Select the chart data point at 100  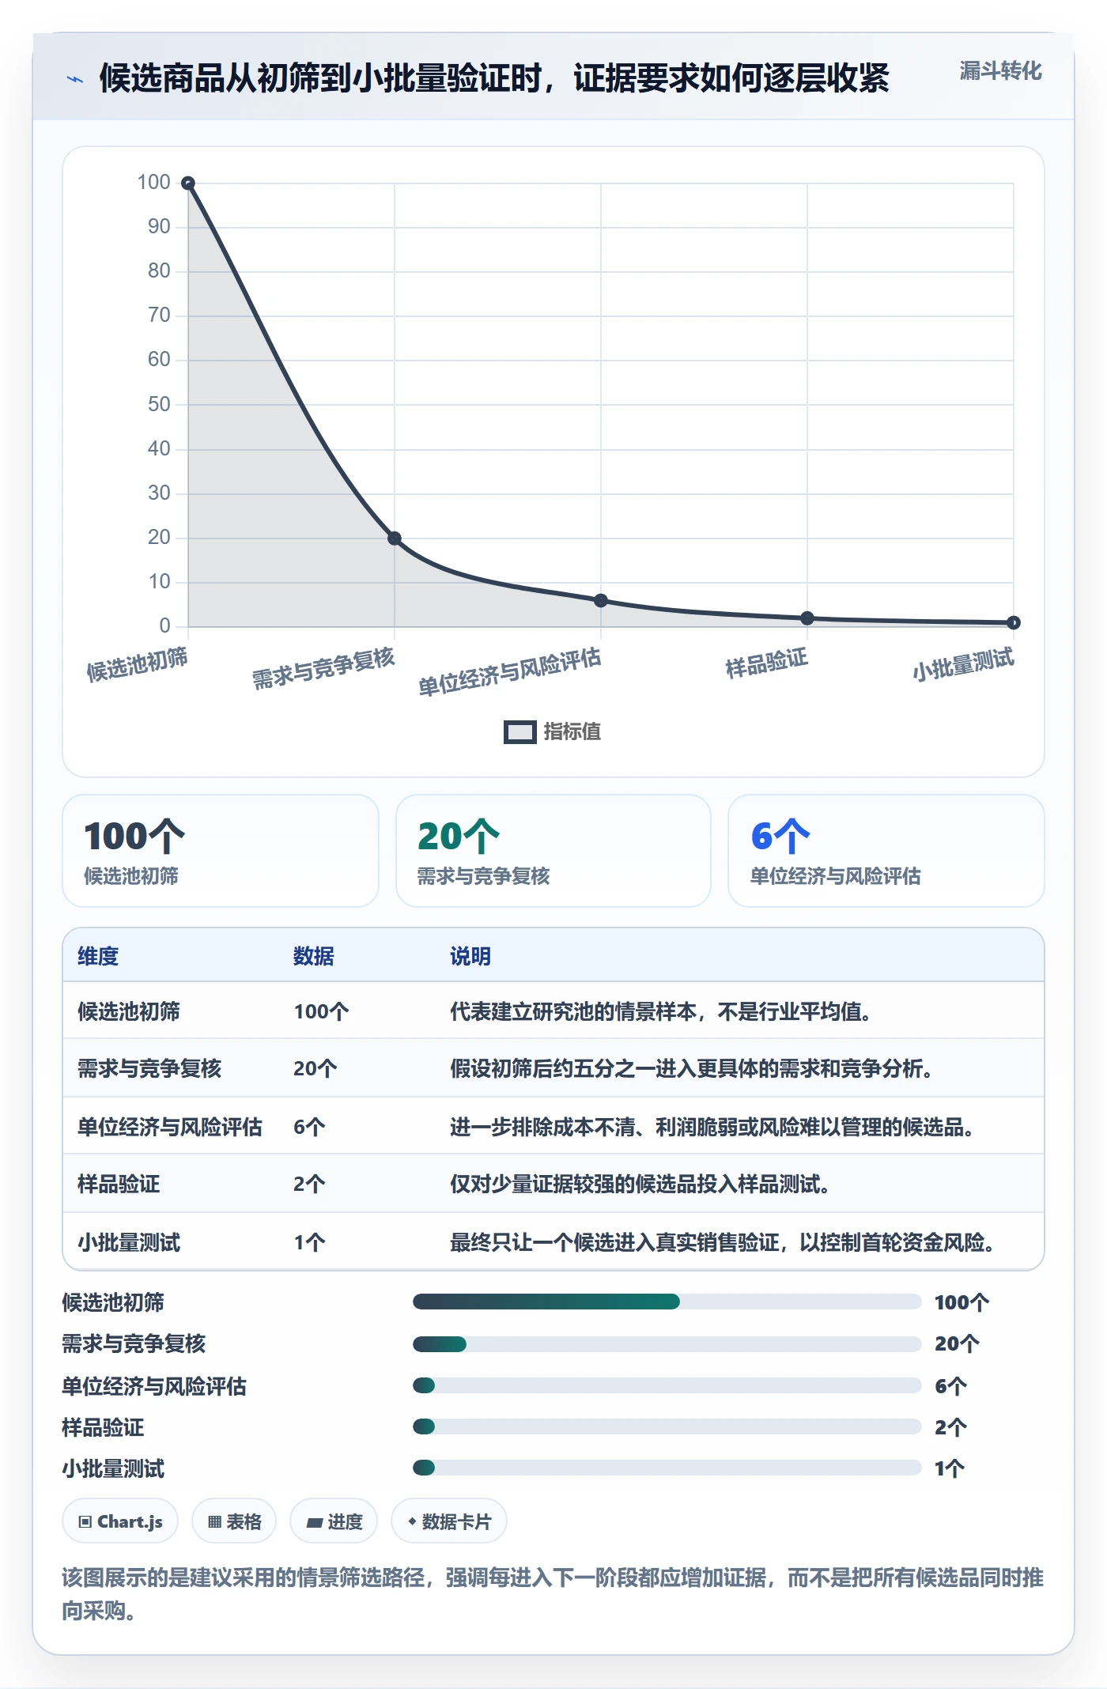pyautogui.click(x=188, y=183)
